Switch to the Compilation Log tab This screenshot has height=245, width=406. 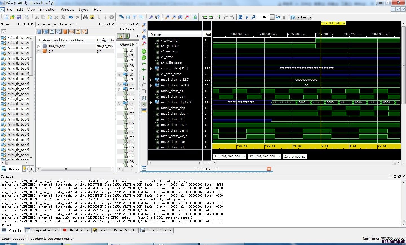tap(45, 230)
